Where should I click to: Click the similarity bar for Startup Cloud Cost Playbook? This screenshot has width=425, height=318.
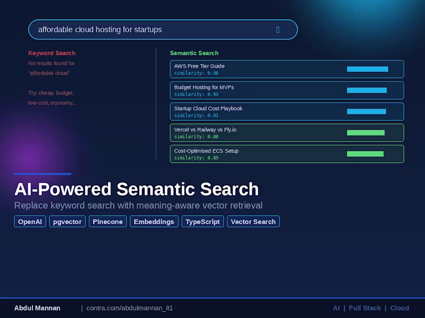click(367, 111)
